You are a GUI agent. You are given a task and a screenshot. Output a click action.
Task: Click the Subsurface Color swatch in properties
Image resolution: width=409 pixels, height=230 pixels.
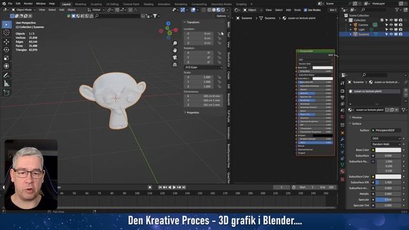[388, 177]
